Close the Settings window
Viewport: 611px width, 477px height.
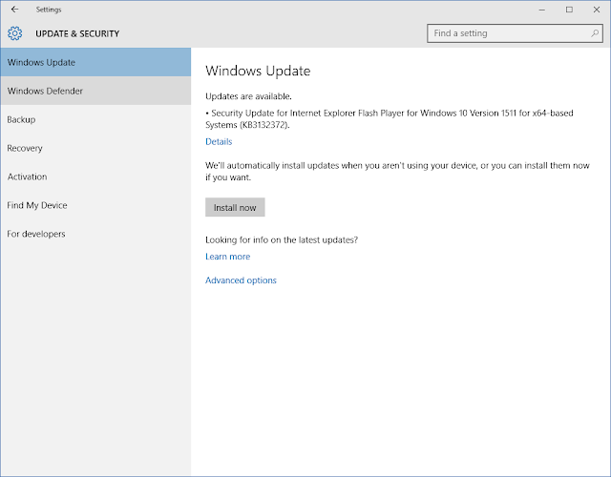click(597, 10)
